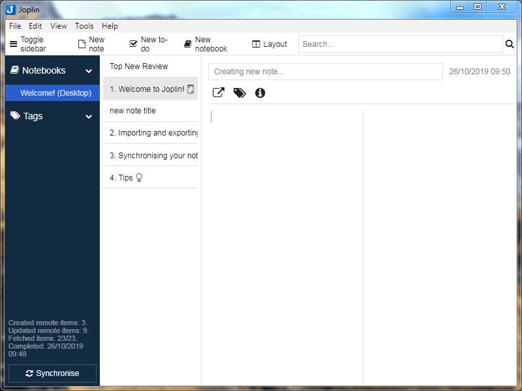This screenshot has height=391, width=522.
Task: Open the Top New Review note
Action: tap(150, 66)
